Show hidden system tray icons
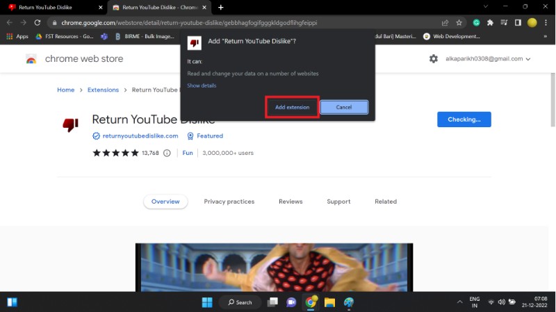This screenshot has width=556, height=312. (459, 302)
